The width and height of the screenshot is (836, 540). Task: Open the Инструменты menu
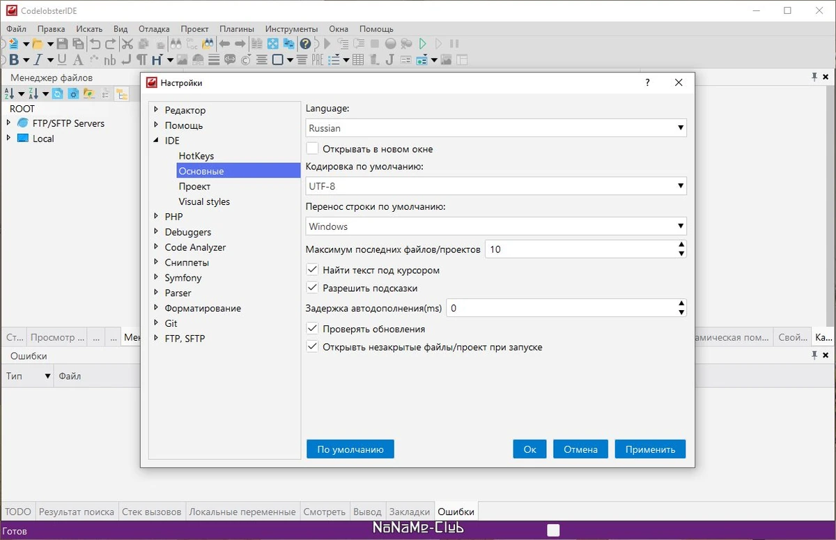click(x=291, y=29)
